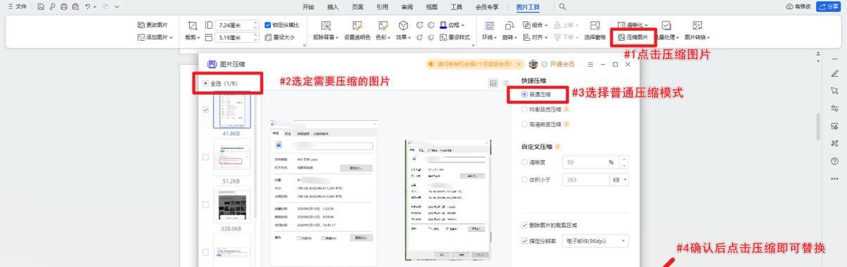
Task: Click the help question-mark icon in right sidebar
Action: click(834, 161)
